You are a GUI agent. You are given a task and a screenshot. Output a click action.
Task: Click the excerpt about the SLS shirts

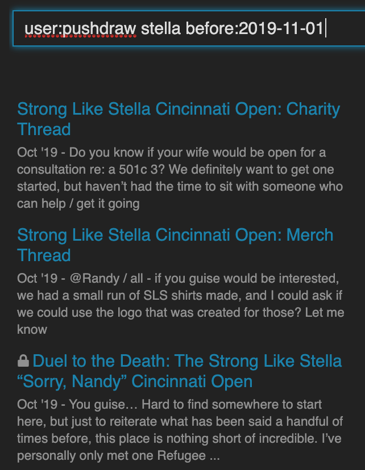(181, 304)
